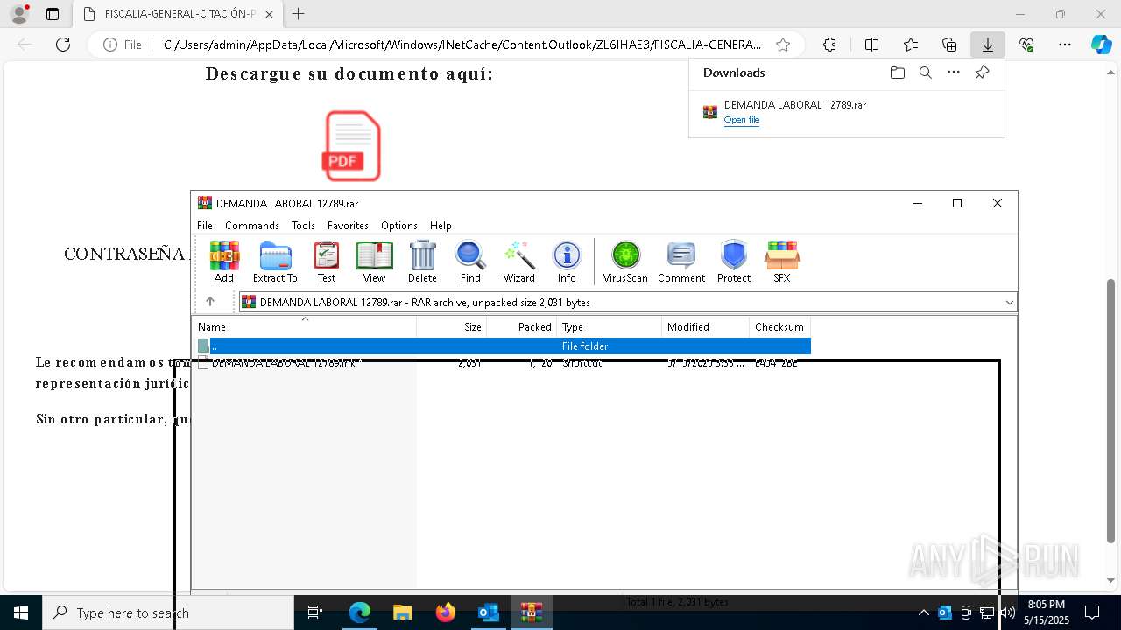Open the Favorites menu in WinRAR
This screenshot has width=1121, height=630.
pyautogui.click(x=348, y=225)
